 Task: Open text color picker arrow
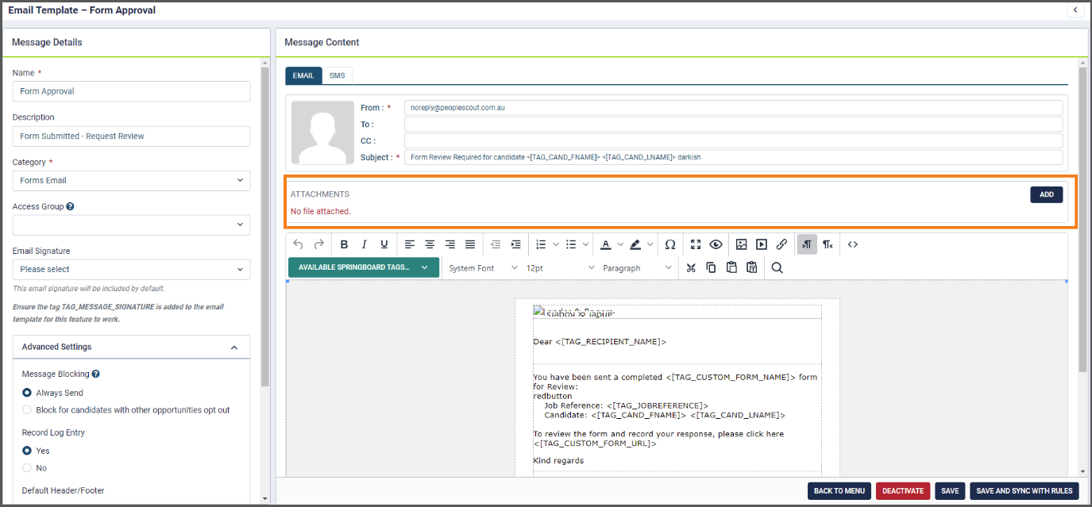coord(620,244)
